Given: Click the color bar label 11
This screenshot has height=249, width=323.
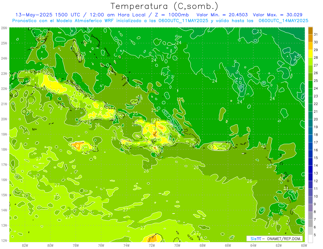Looking at the screenshot, I should pos(316,189).
